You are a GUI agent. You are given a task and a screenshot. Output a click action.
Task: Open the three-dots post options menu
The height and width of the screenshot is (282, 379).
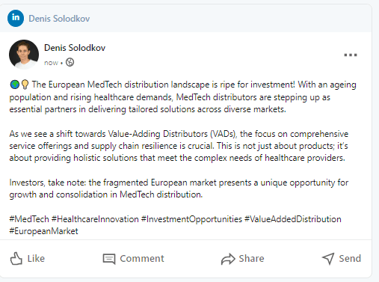[351, 55]
